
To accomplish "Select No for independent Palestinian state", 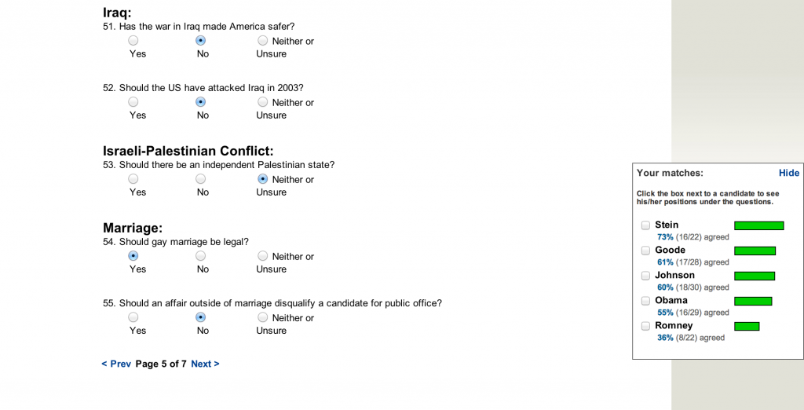I will pyautogui.click(x=200, y=178).
